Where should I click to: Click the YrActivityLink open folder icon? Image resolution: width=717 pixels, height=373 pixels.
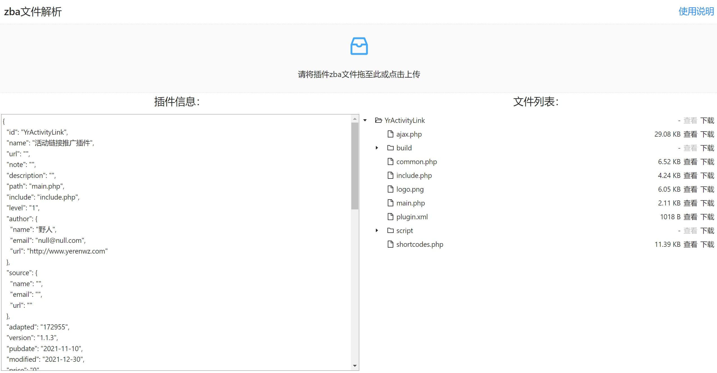378,120
